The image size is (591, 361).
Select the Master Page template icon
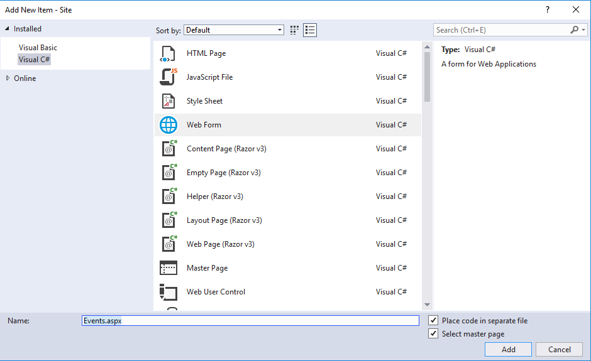168,268
